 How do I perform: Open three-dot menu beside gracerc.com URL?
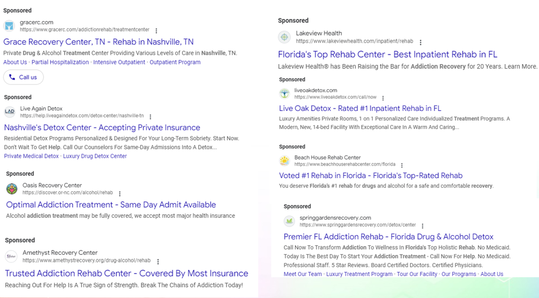156,31
